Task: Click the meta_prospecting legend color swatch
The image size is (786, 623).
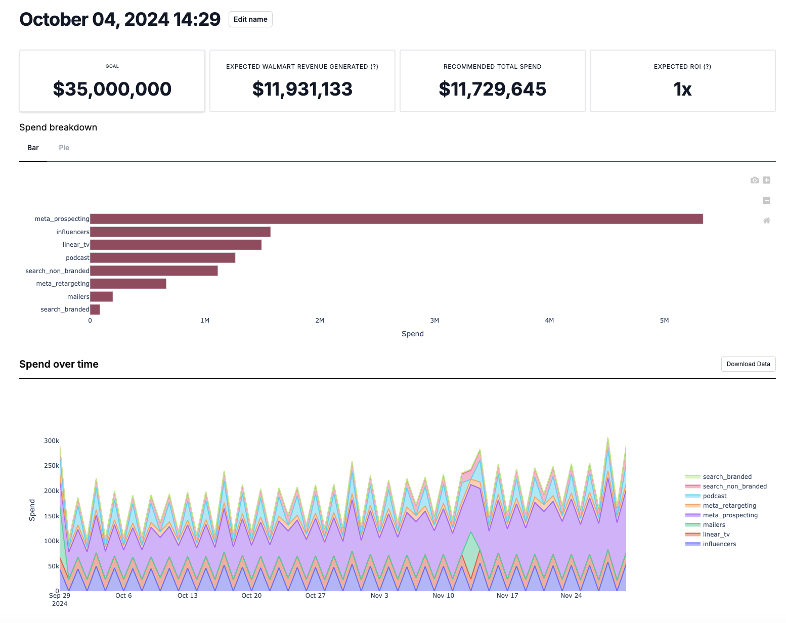Action: pos(693,515)
